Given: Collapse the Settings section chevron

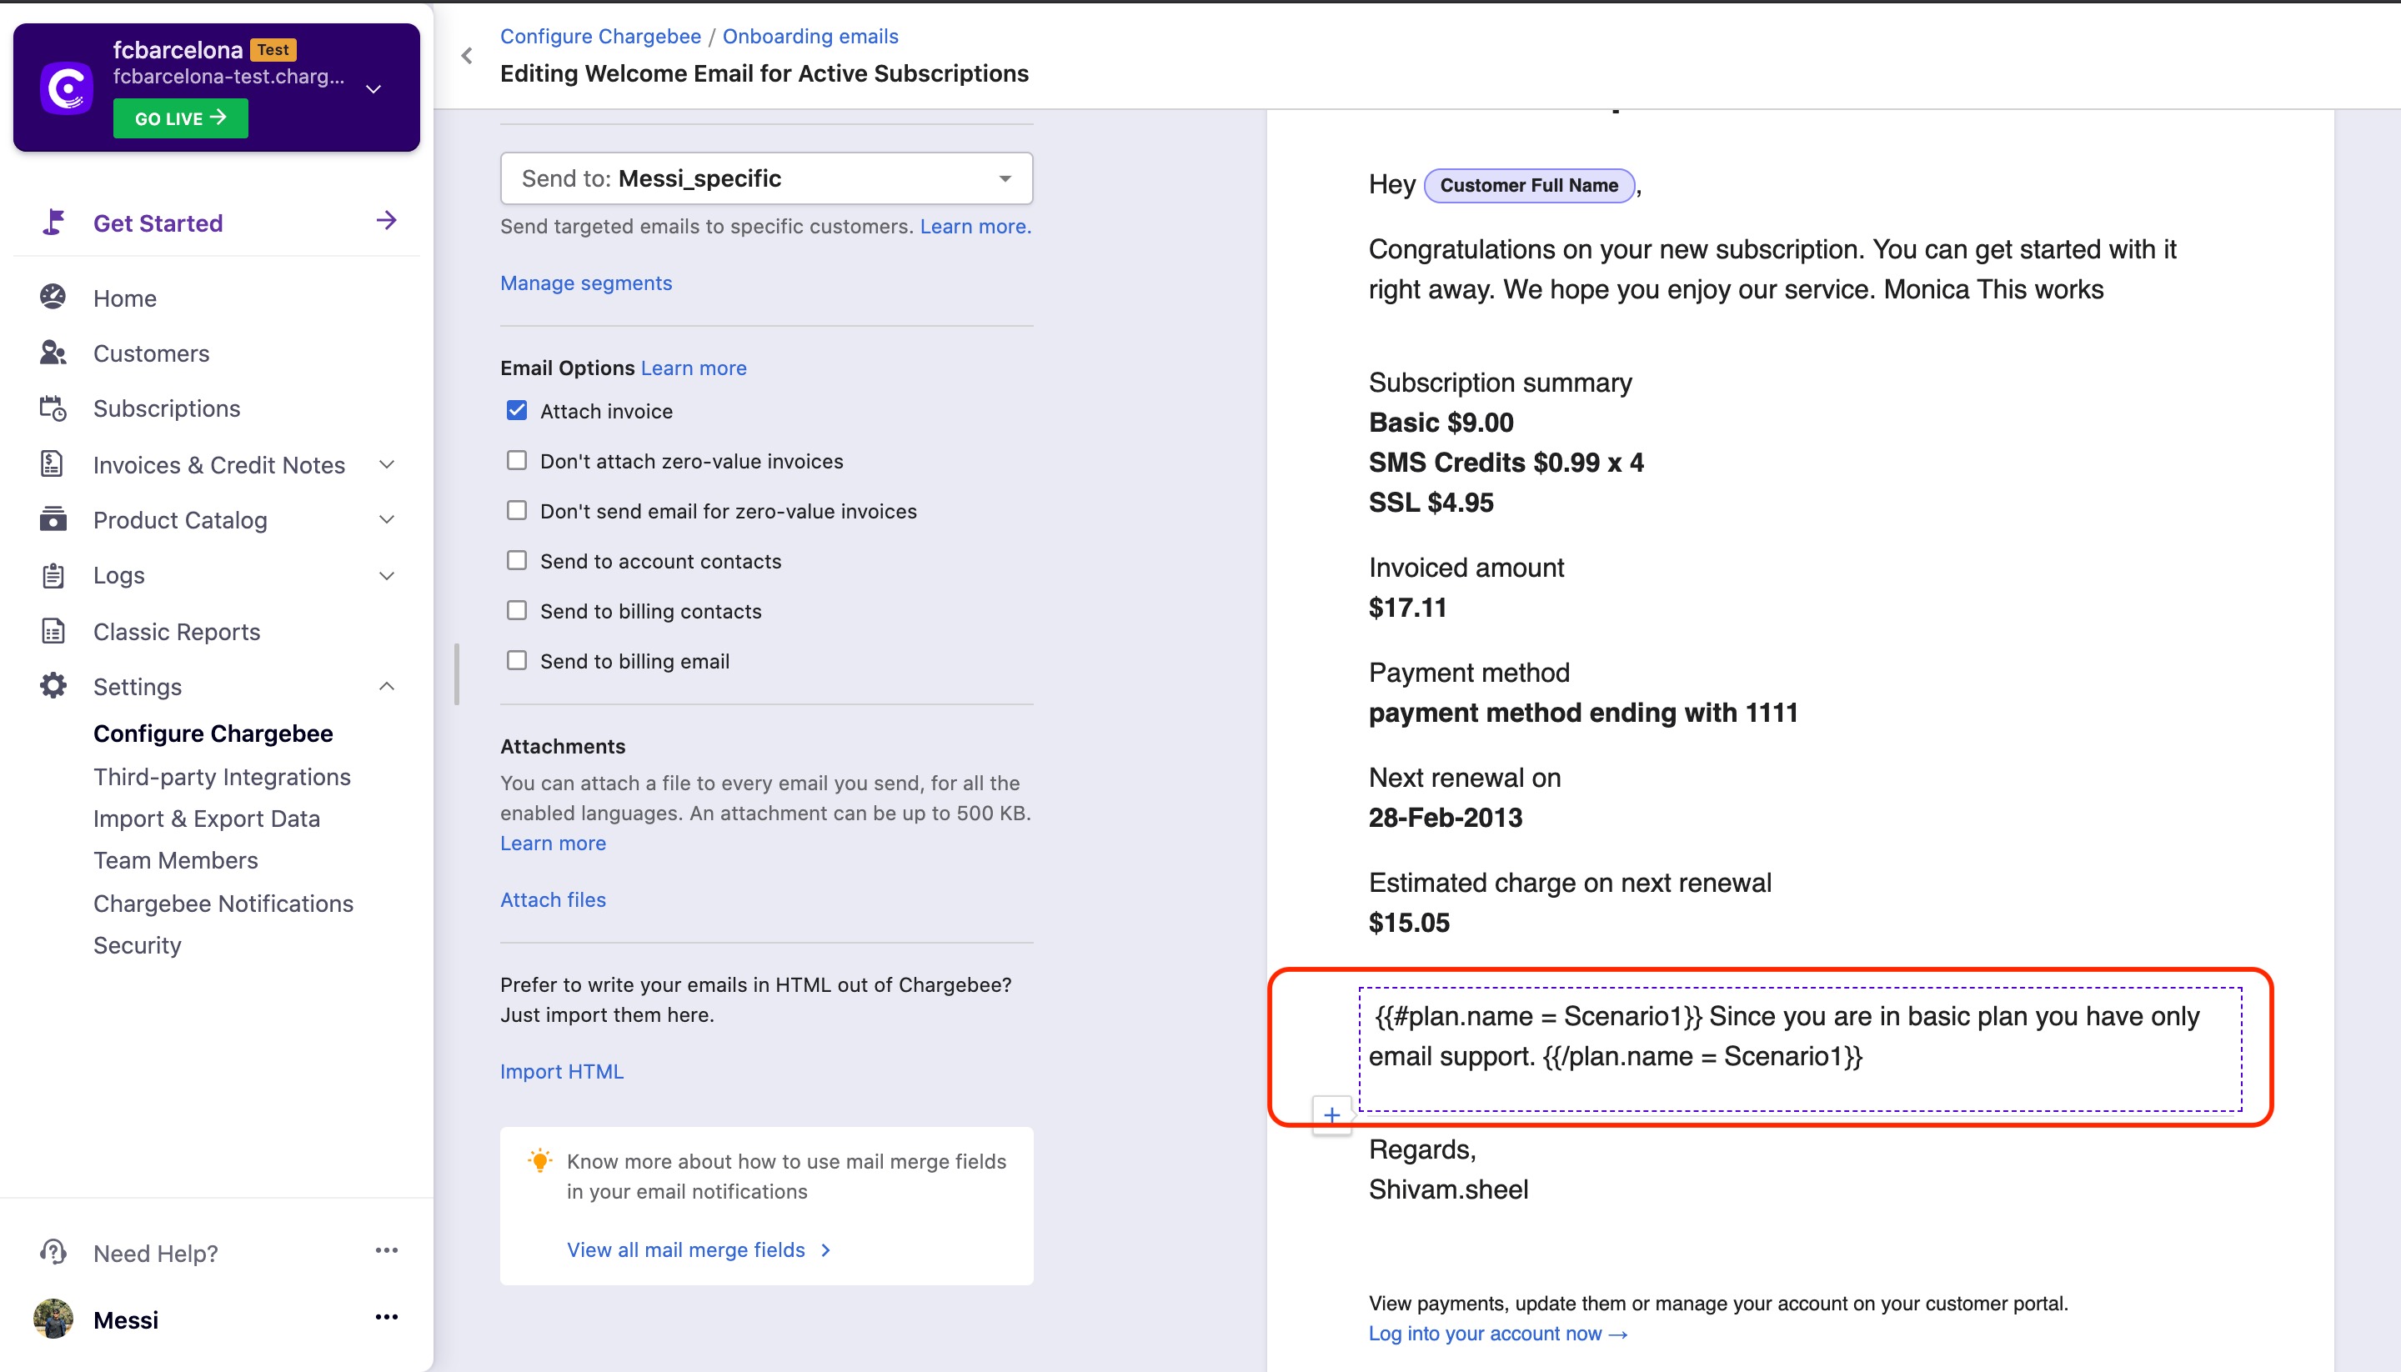Looking at the screenshot, I should 386,686.
